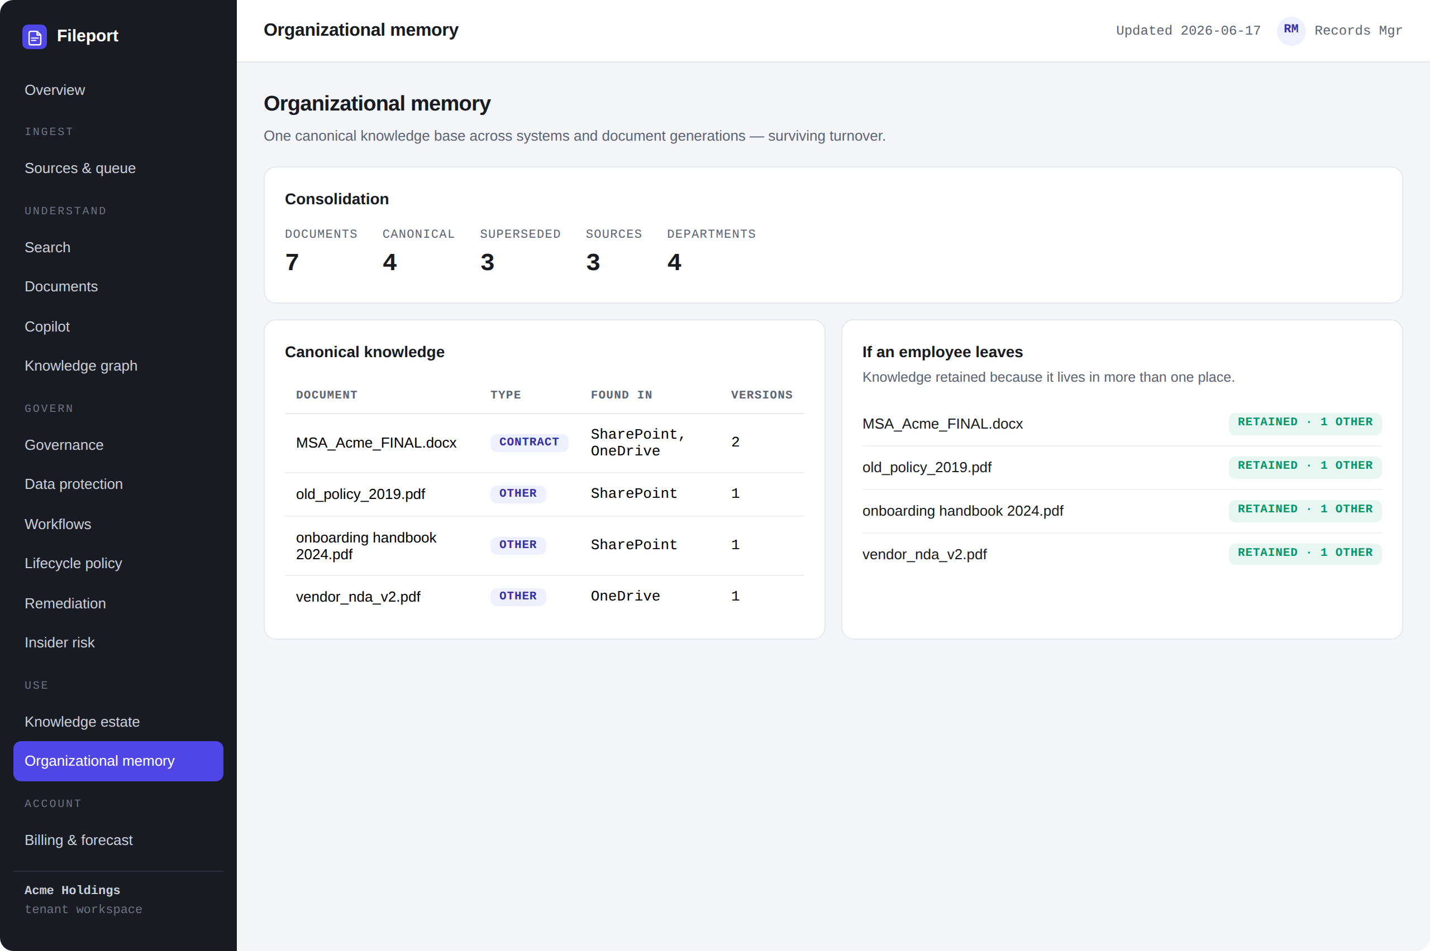
Task: Go to the Governance section
Action: (118, 445)
